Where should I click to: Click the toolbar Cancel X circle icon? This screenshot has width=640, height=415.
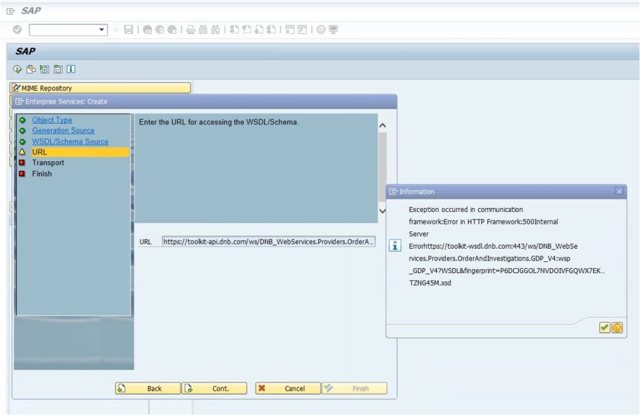pos(172,30)
